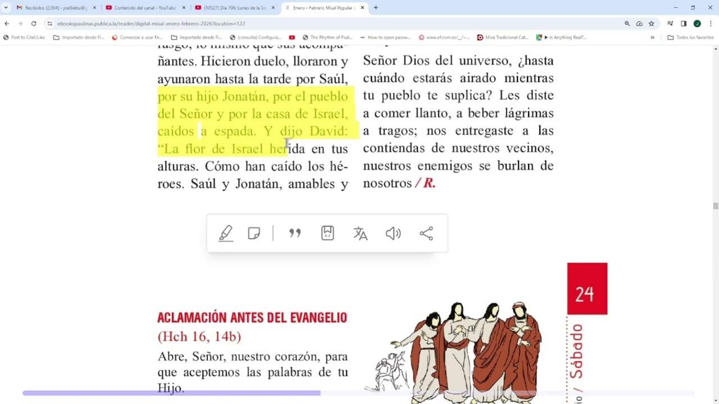
Task: Open first Importado desde Fi... bookmark folder
Action: 79,38
